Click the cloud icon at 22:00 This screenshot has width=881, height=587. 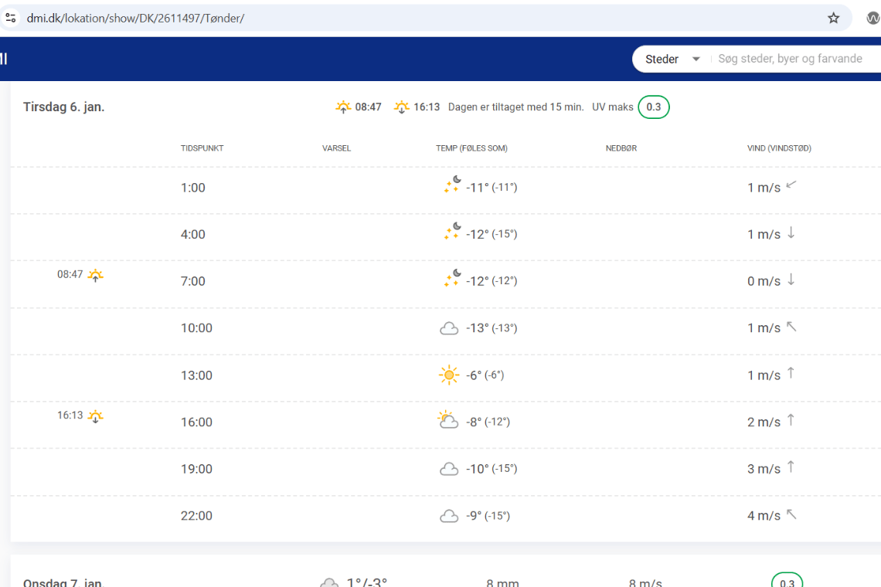click(x=449, y=516)
